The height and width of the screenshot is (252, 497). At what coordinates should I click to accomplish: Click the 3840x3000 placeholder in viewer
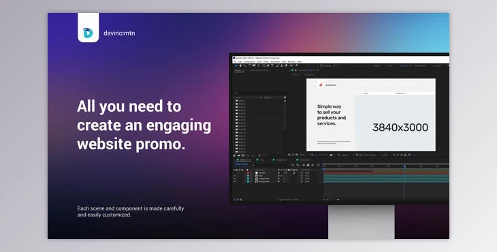[400, 127]
